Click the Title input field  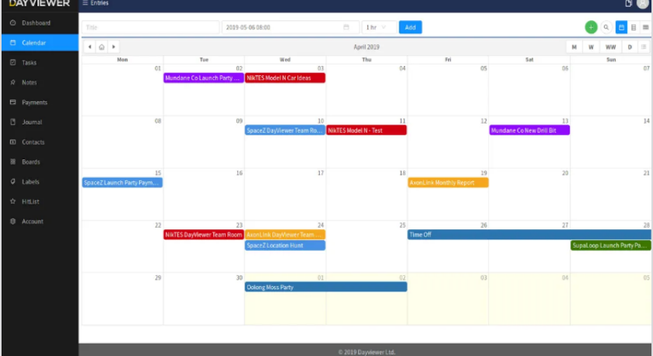pyautogui.click(x=150, y=27)
